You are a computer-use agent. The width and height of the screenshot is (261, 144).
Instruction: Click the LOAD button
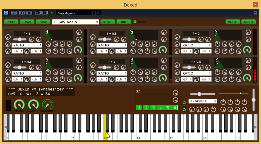[x=27, y=22]
